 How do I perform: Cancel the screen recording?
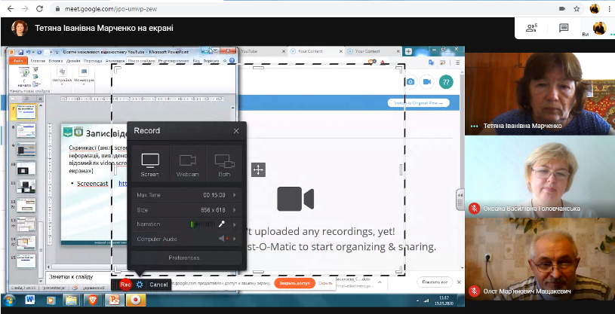158,285
